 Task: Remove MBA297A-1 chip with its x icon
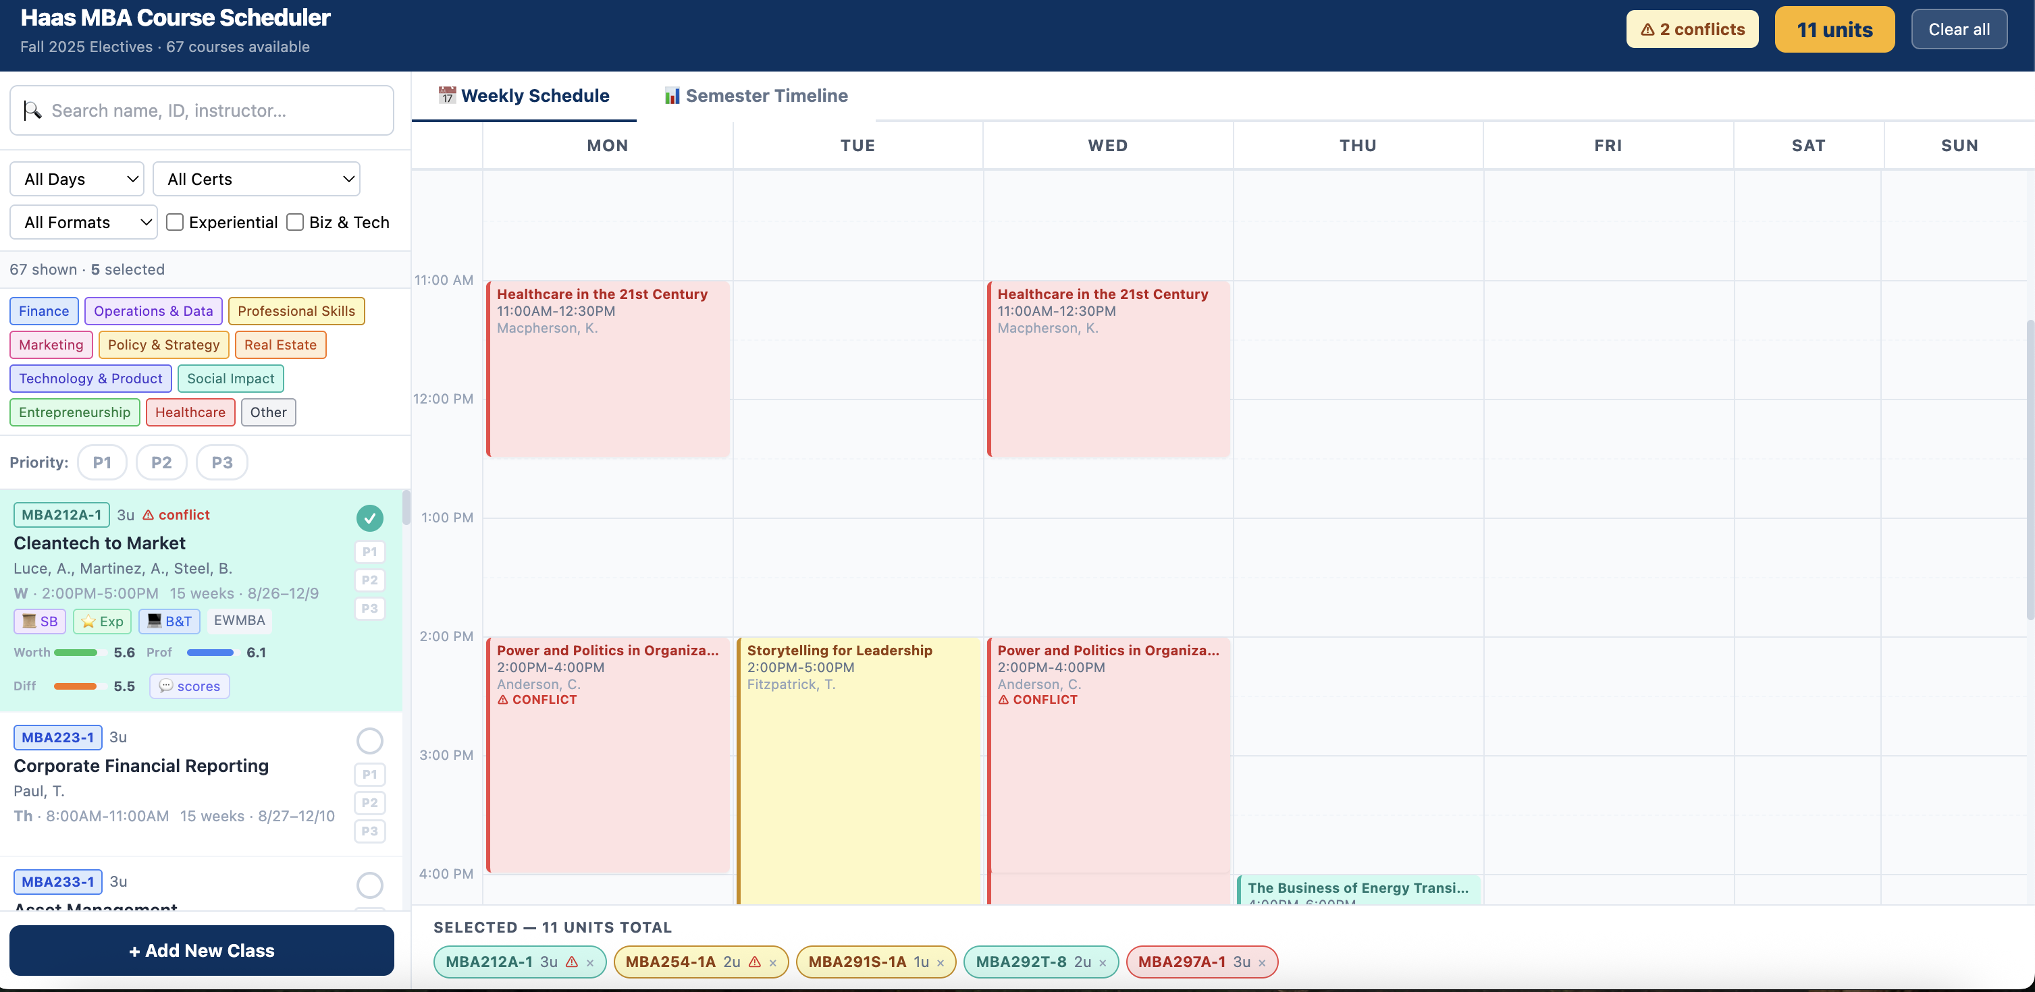point(1263,963)
